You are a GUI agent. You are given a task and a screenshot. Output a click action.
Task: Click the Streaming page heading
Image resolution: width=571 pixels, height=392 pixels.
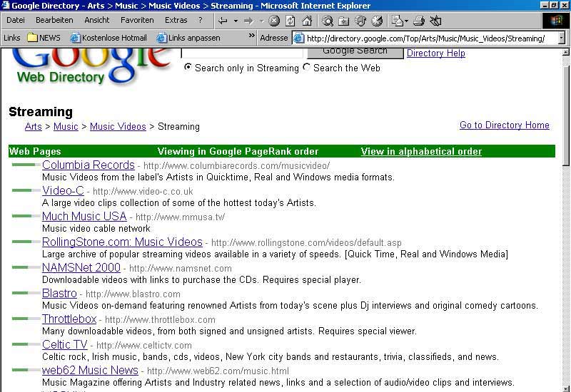41,112
